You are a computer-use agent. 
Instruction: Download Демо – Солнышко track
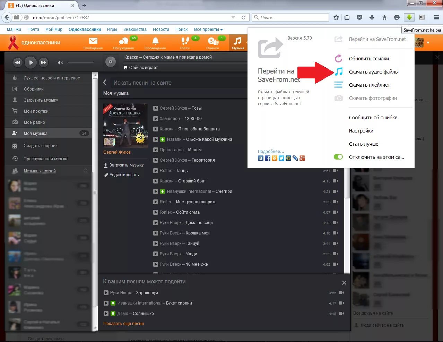tap(113, 314)
